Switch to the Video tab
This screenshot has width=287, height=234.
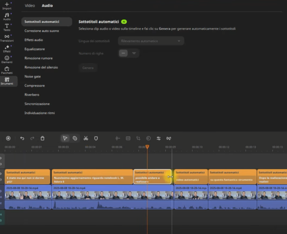(30, 6)
